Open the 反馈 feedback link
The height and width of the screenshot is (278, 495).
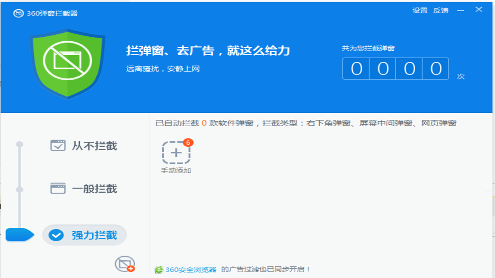click(x=441, y=10)
